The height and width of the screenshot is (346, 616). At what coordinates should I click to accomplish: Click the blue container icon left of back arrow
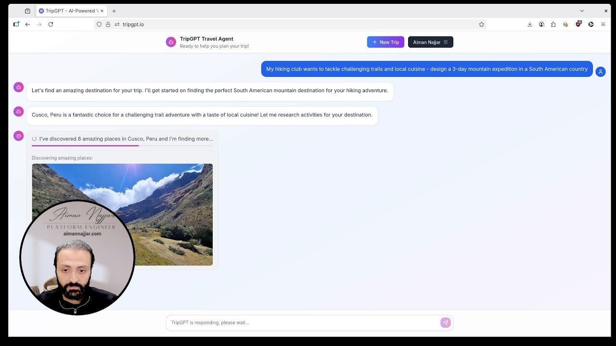click(x=16, y=24)
